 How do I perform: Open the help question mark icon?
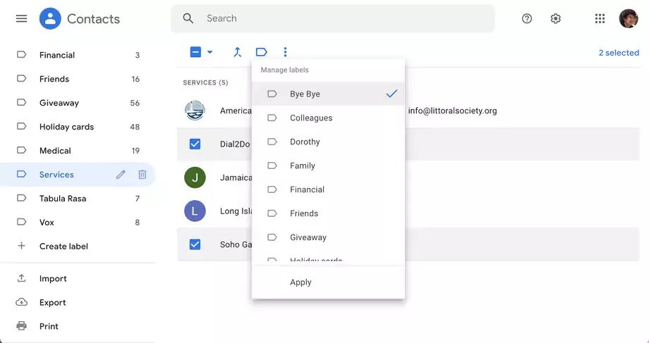[x=527, y=19]
